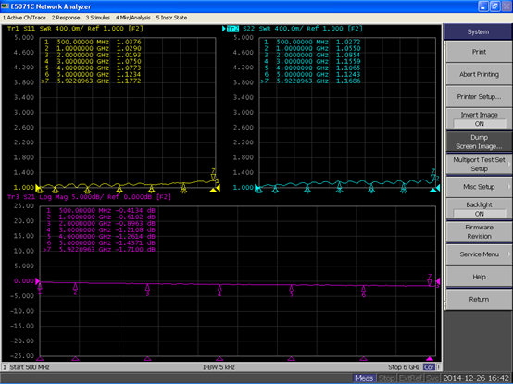The image size is (513, 384).
Task: Click the Meas status indicator
Action: point(364,378)
